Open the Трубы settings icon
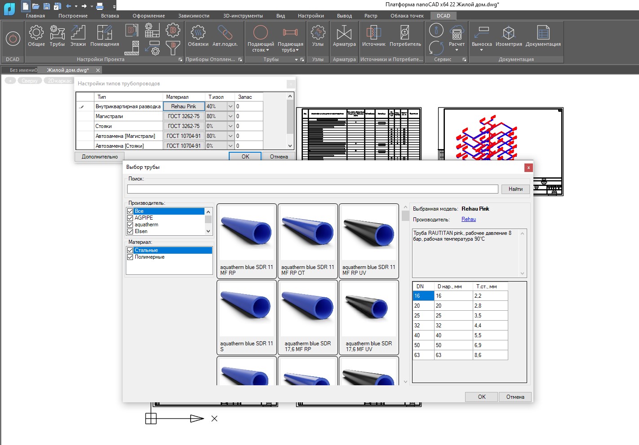The width and height of the screenshot is (639, 445). [57, 35]
